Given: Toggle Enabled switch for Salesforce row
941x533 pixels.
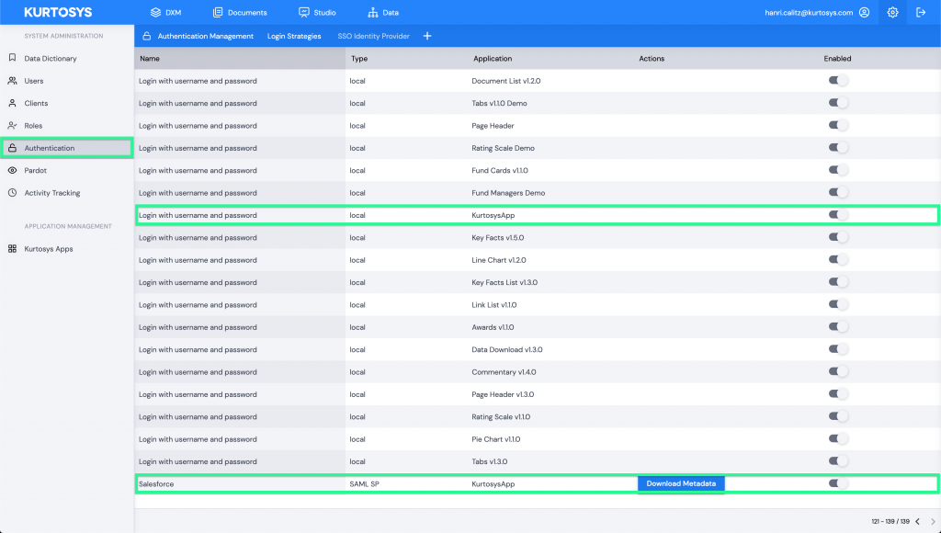Looking at the screenshot, I should [837, 483].
